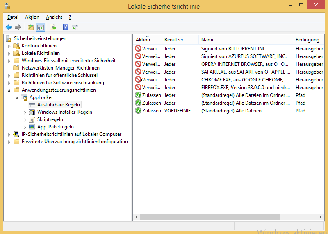Screen dimensions: 328x234
Task: Select Netzwerklisten-Manager-Richtlinien in the tree
Action: [x=60, y=68]
